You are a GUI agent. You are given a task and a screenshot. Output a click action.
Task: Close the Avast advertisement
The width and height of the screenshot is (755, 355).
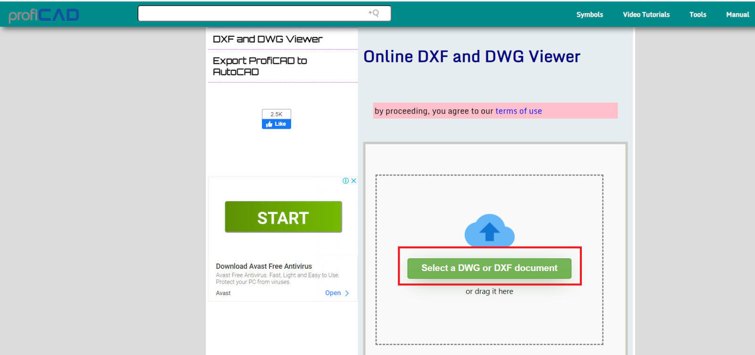coord(353,181)
